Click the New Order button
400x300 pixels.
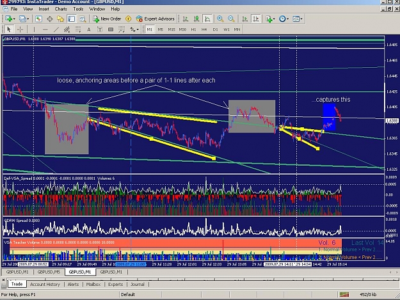(x=107, y=19)
